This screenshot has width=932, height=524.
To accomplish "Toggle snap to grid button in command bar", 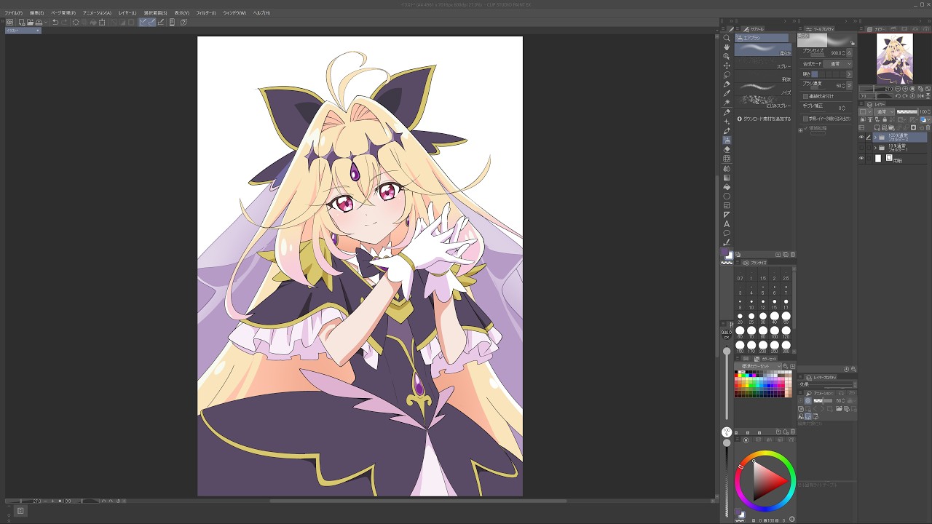I will click(160, 23).
